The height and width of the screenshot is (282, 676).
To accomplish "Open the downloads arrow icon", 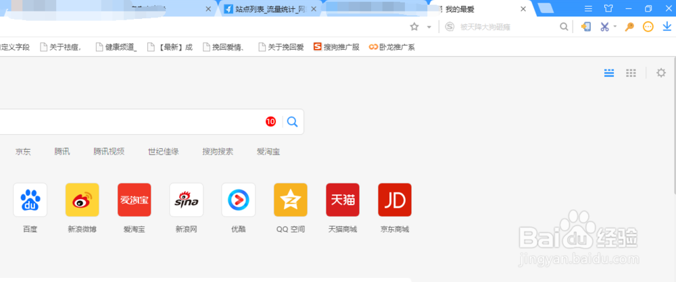I will click(667, 27).
